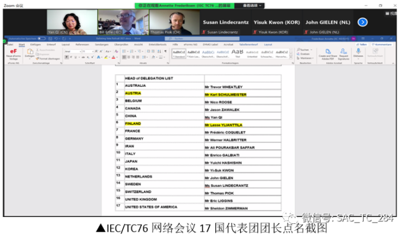The height and width of the screenshot is (236, 406).
Task: Select Yan Qi (CN) video thumbnail
Action: point(72,22)
